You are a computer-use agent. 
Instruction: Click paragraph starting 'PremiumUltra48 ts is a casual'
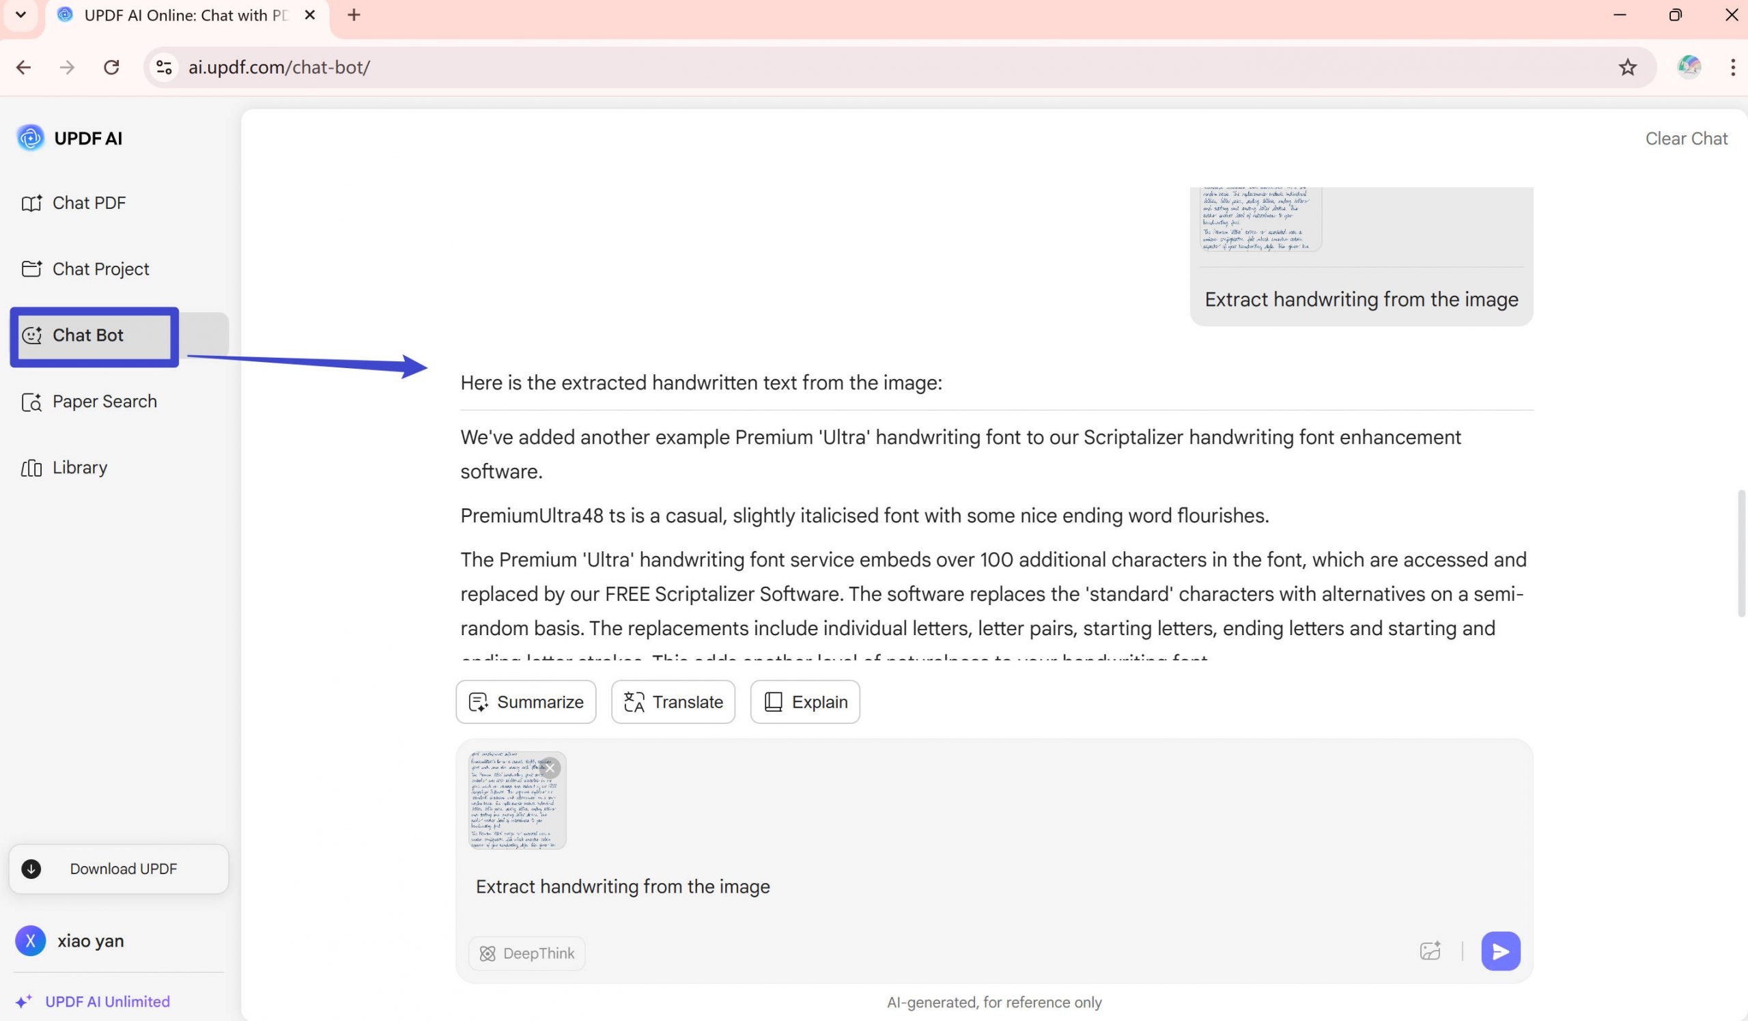point(864,516)
